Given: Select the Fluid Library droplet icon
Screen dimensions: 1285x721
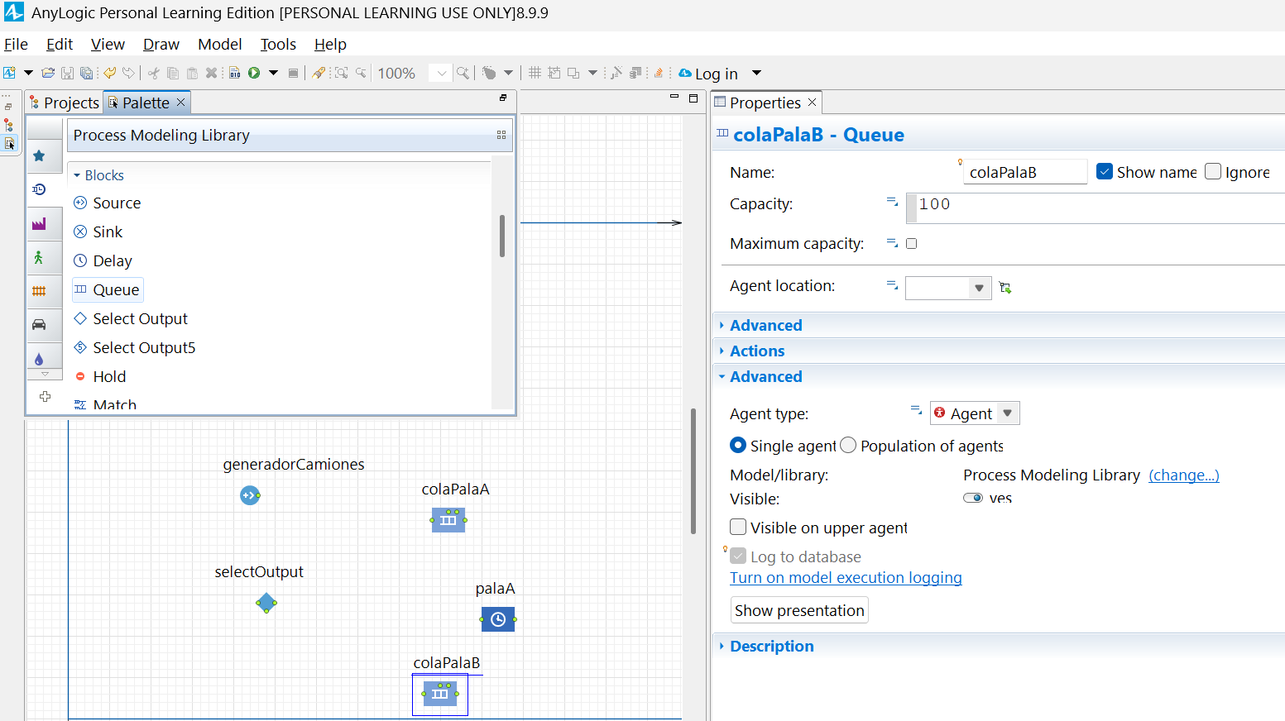Looking at the screenshot, I should coord(39,359).
